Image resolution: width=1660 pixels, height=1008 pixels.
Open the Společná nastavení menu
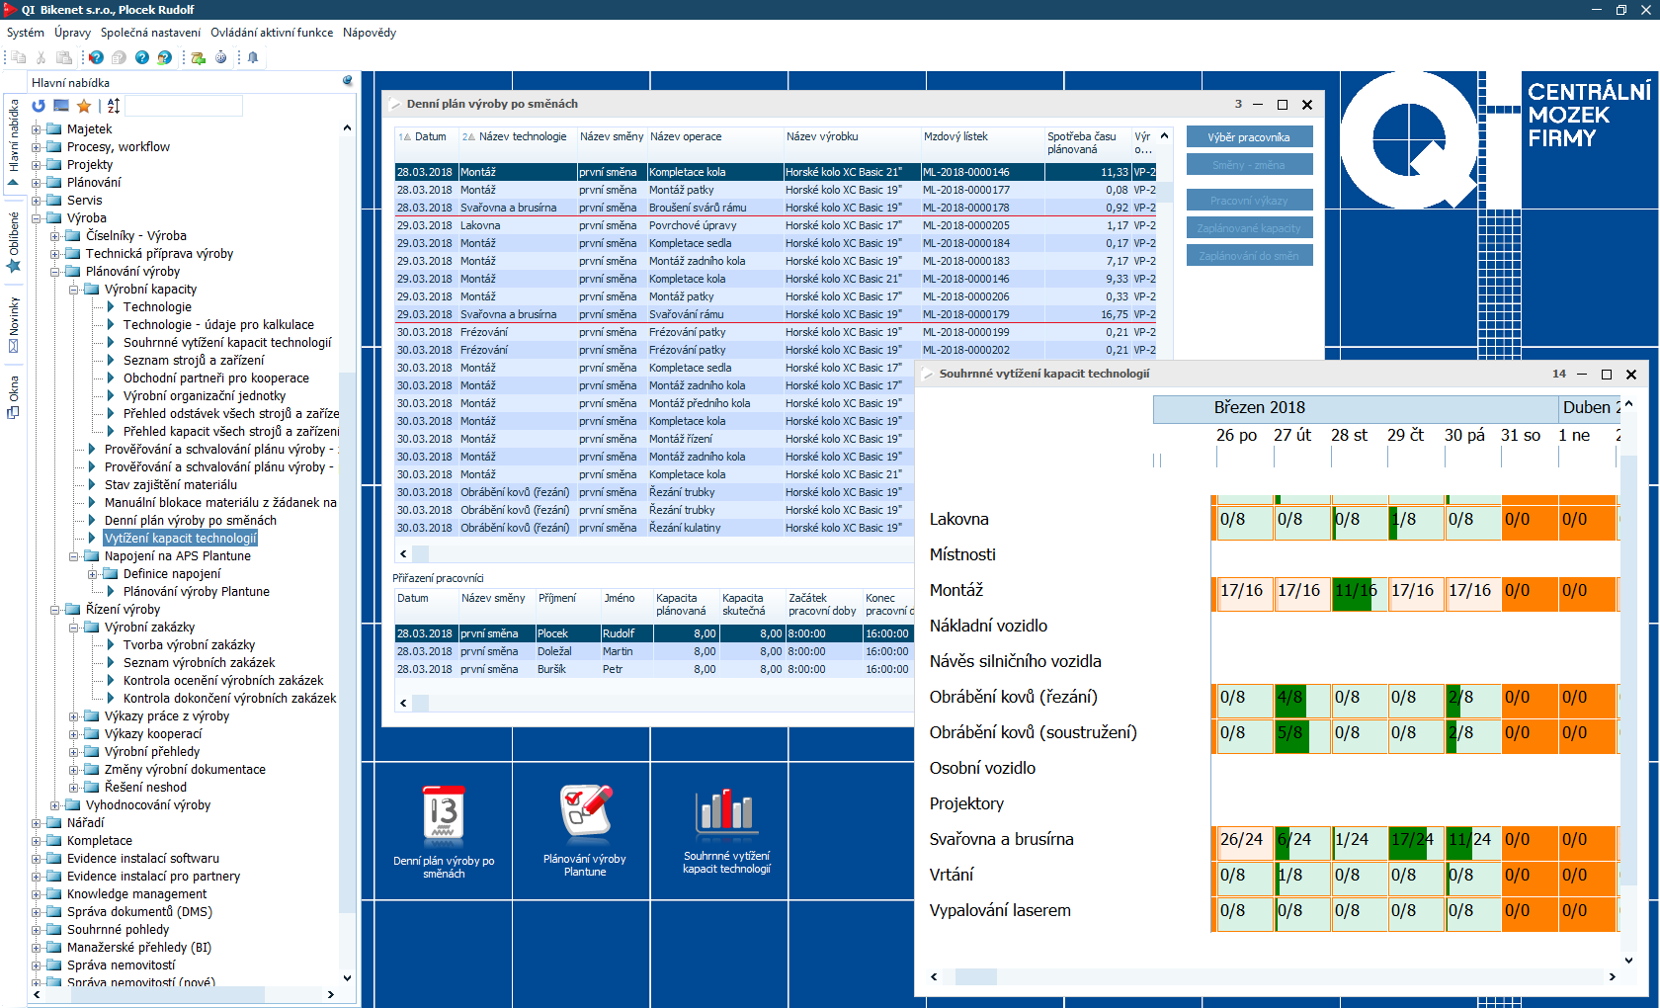coord(150,33)
